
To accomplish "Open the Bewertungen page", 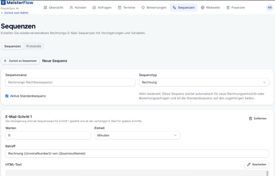I will tap(154, 8).
